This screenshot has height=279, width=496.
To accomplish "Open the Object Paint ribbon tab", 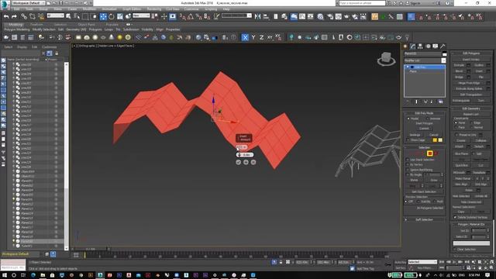I will 86,24.
